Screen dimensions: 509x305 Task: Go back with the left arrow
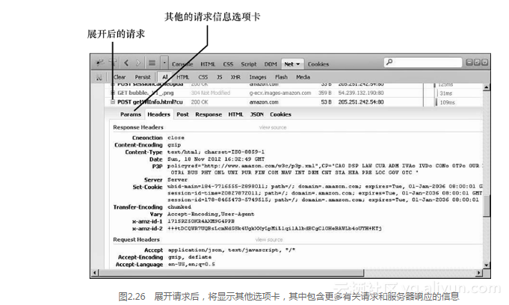click(126, 63)
